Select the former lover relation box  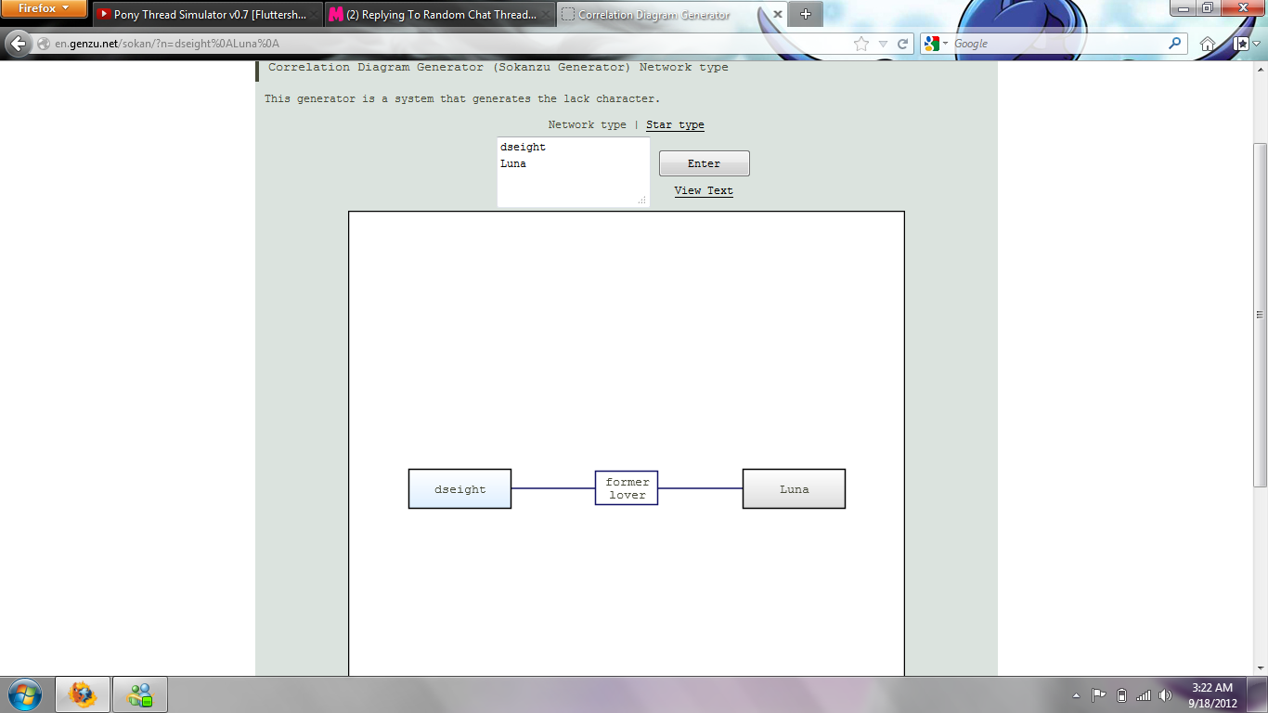pyautogui.click(x=627, y=488)
